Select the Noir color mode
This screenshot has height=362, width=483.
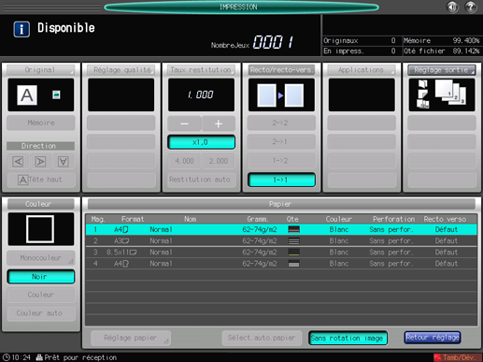pos(41,277)
